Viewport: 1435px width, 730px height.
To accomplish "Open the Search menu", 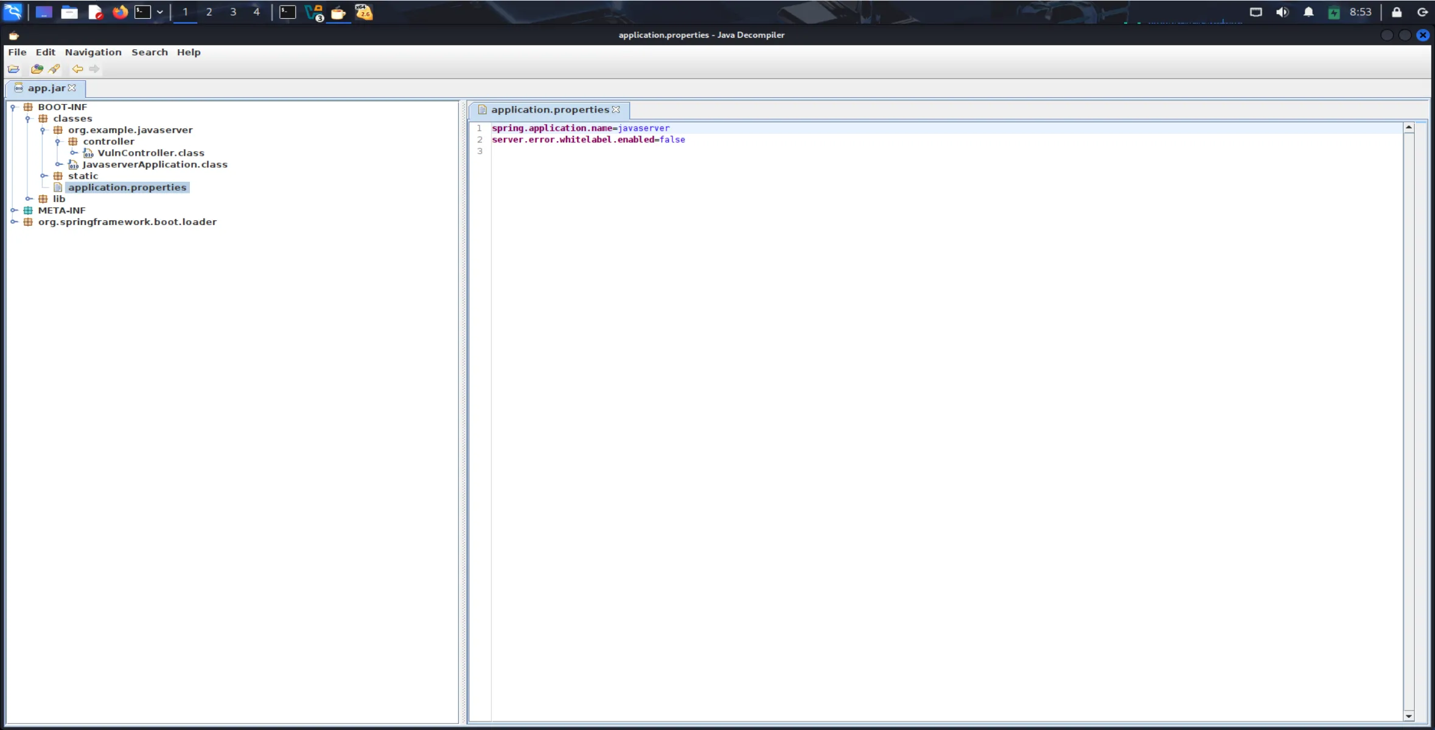I will pyautogui.click(x=149, y=52).
